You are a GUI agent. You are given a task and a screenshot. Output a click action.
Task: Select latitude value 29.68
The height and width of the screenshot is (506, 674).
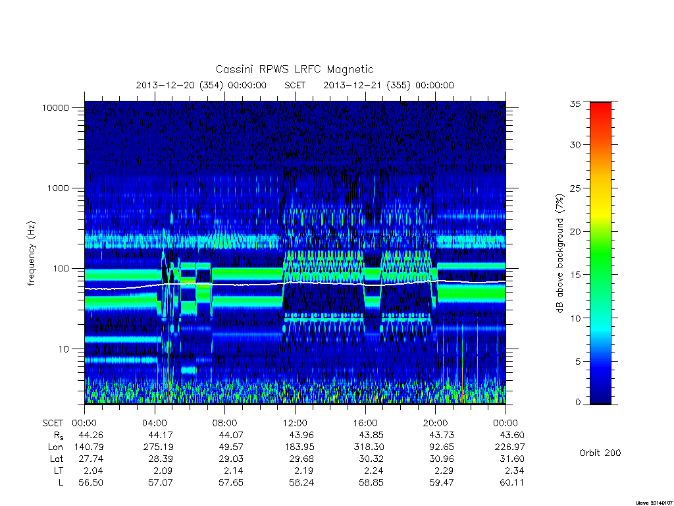coord(301,459)
